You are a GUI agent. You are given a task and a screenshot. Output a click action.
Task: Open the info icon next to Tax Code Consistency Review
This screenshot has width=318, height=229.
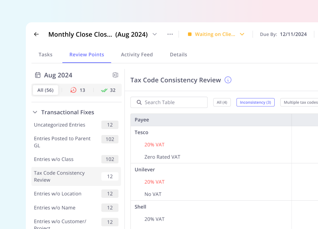228,80
